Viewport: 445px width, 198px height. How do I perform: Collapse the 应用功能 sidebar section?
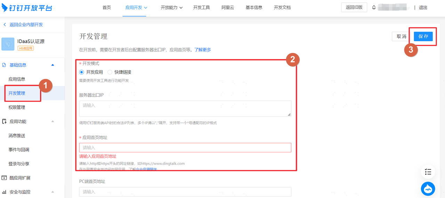[x=52, y=121]
